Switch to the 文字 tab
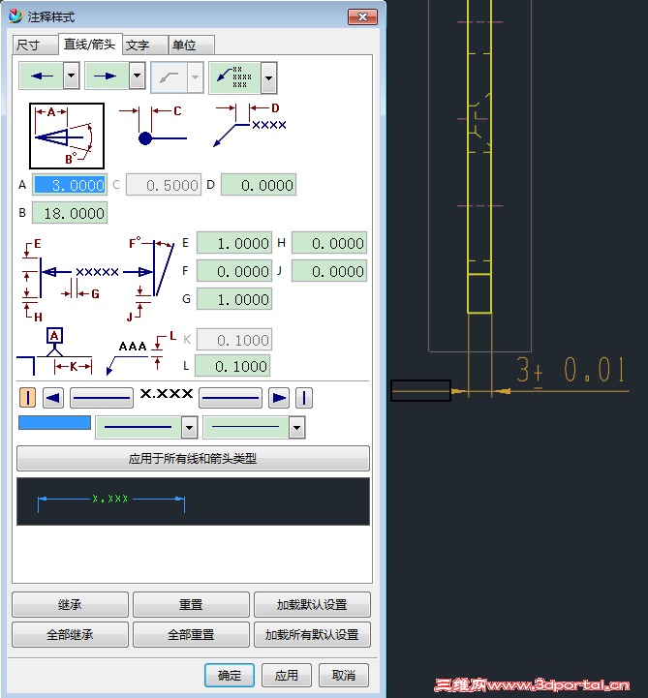 click(x=145, y=45)
